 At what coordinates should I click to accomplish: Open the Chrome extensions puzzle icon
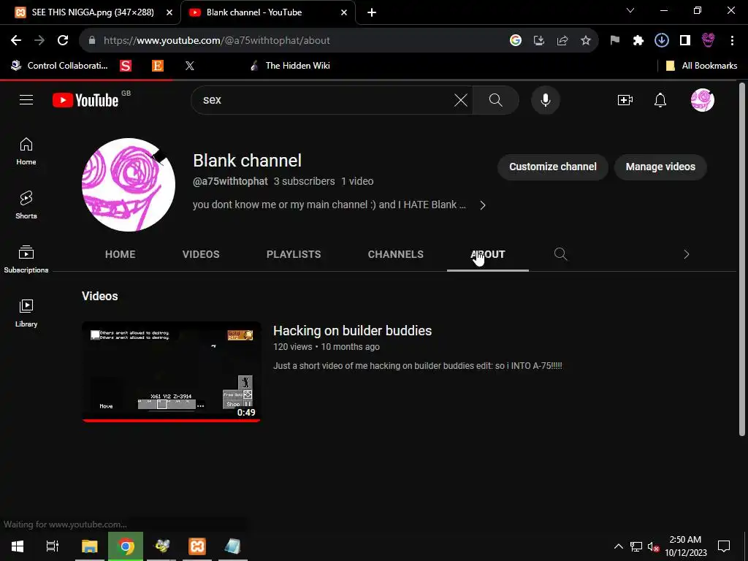click(638, 41)
